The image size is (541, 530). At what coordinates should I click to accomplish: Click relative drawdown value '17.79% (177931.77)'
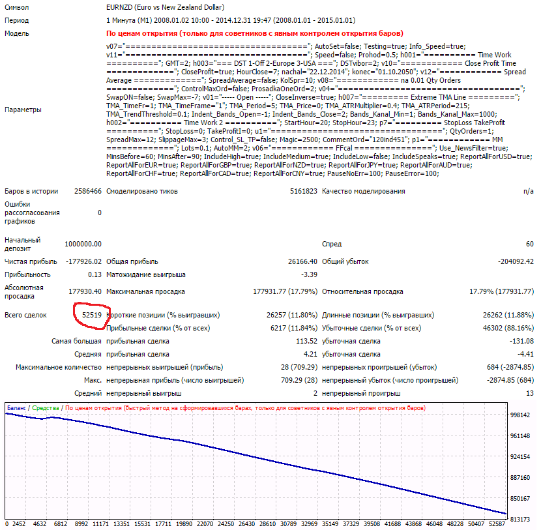[x=501, y=291]
